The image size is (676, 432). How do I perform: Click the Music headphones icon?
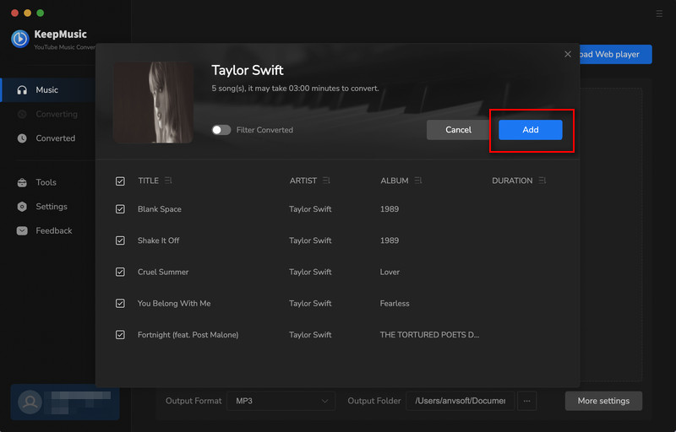click(22, 90)
